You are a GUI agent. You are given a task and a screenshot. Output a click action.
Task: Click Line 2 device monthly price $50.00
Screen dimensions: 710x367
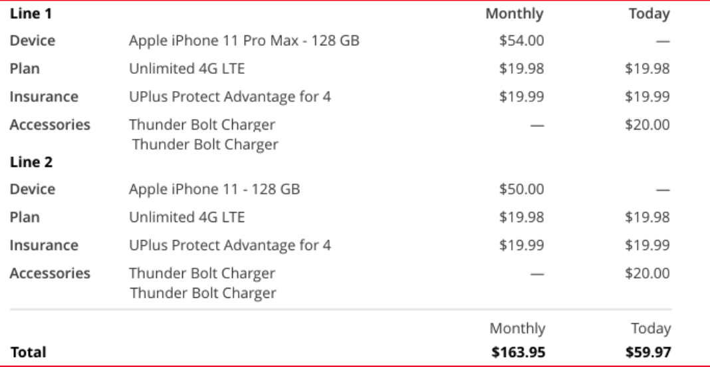(521, 189)
